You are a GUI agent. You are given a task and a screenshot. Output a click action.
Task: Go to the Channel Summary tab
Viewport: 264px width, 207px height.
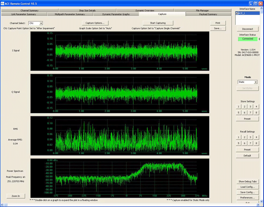click(x=30, y=11)
